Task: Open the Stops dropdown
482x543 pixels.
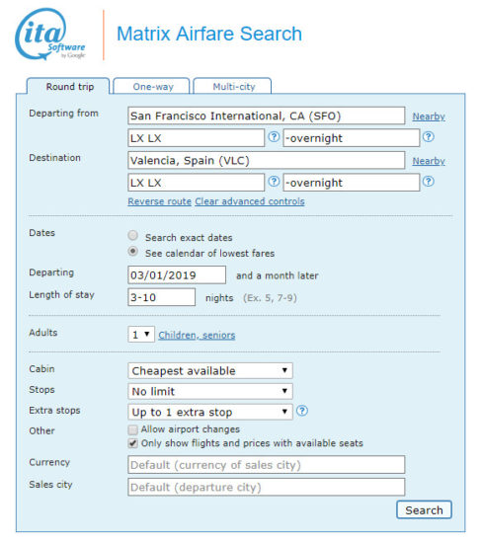Action: pos(210,391)
